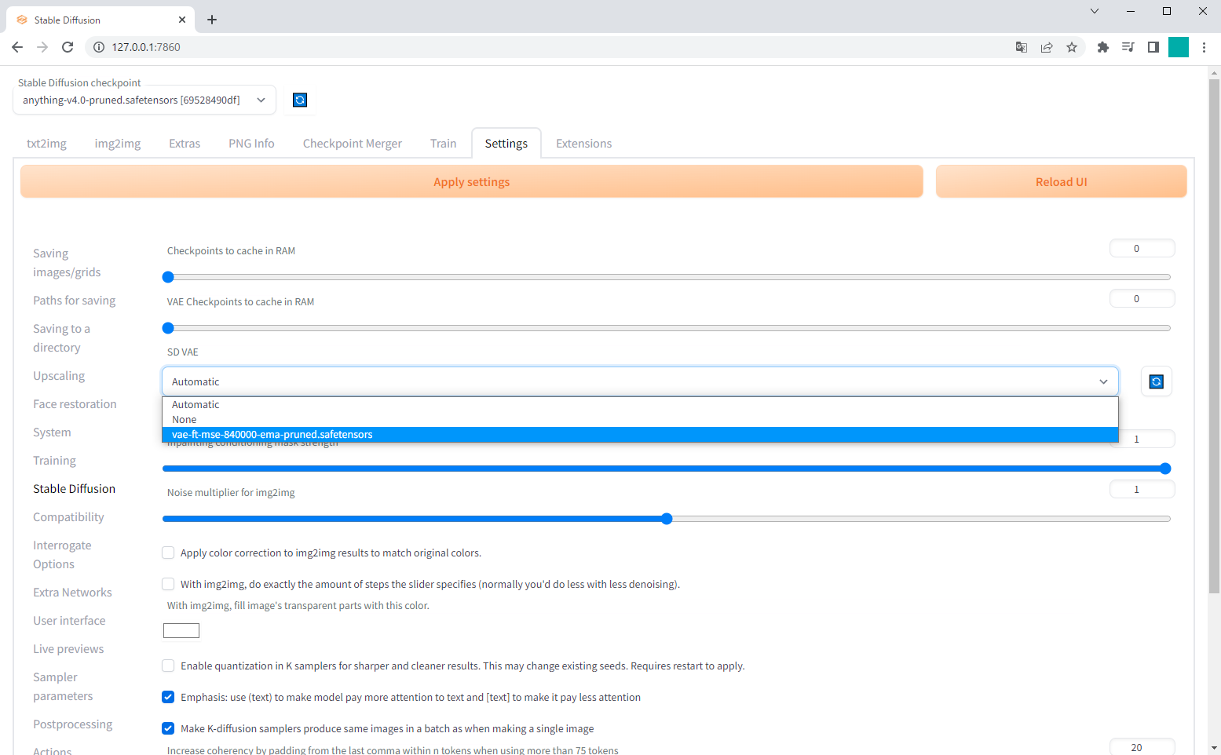Open Upscaling settings section

[x=59, y=376]
